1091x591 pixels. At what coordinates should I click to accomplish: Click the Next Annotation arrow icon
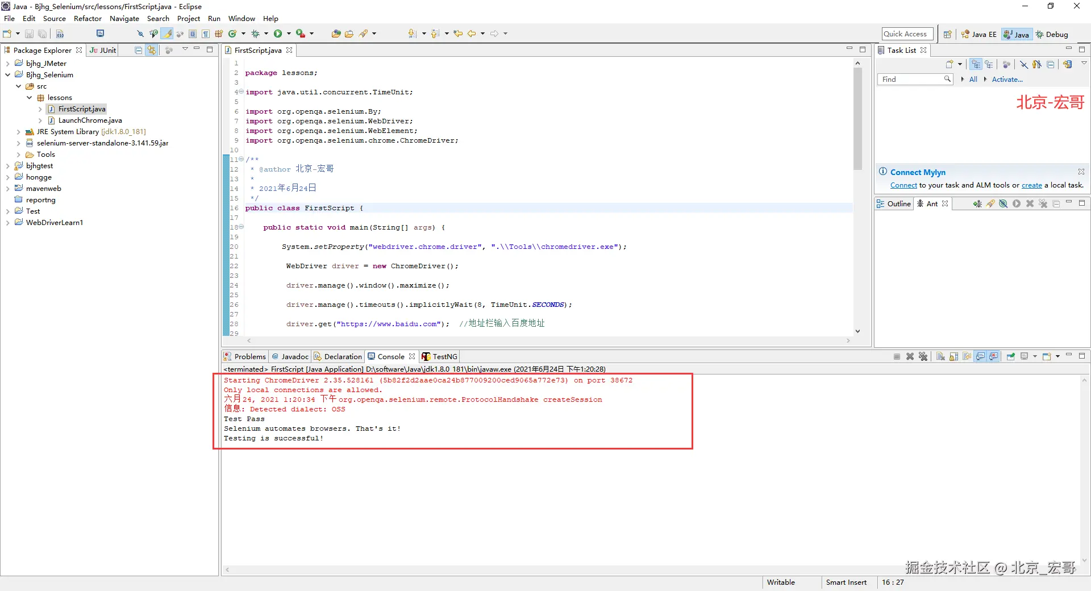pos(413,34)
